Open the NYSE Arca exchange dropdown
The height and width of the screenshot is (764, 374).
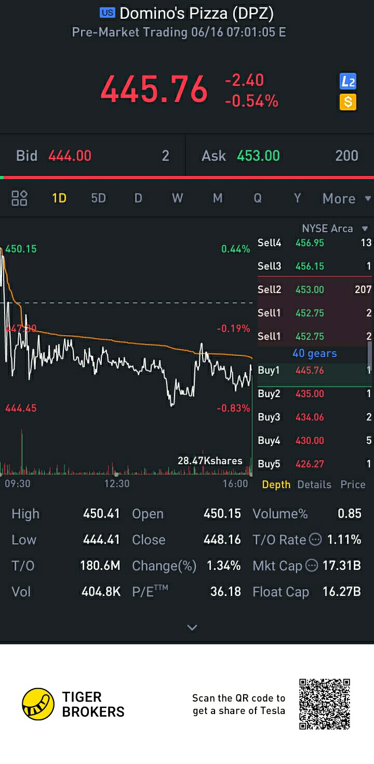pyautogui.click(x=335, y=228)
